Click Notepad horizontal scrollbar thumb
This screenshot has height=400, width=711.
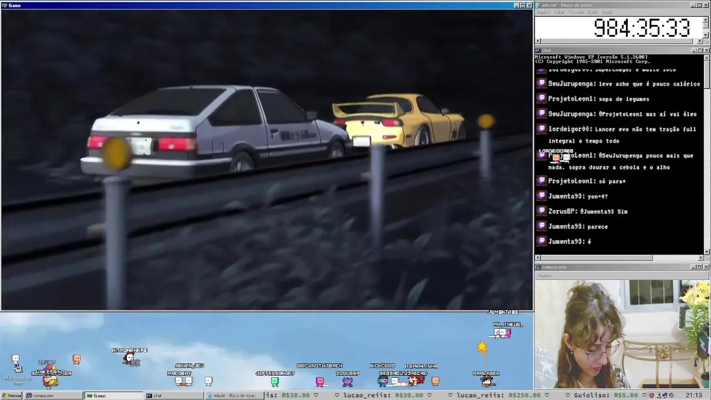point(618,41)
